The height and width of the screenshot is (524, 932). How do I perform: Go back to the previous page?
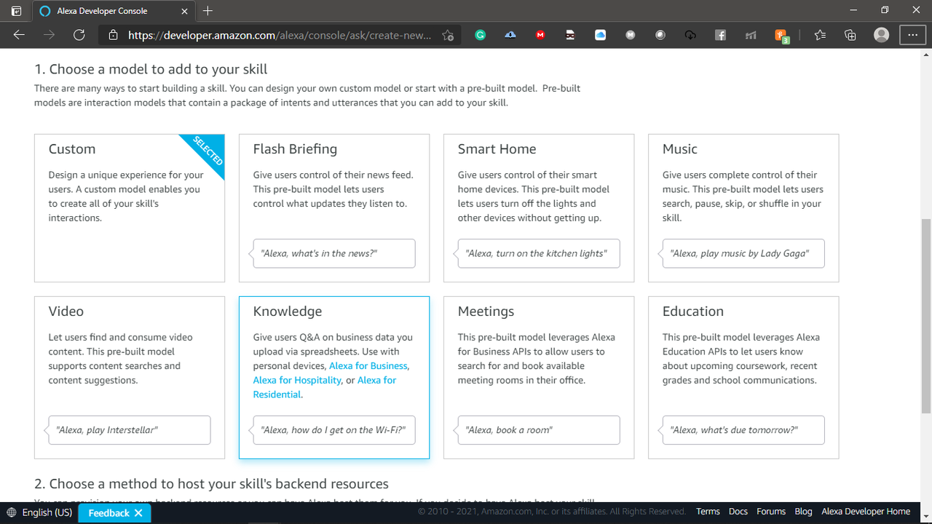click(19, 35)
